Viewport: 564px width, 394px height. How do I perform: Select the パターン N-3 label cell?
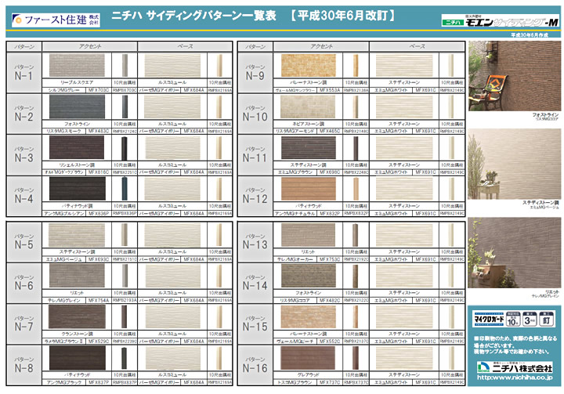24,155
